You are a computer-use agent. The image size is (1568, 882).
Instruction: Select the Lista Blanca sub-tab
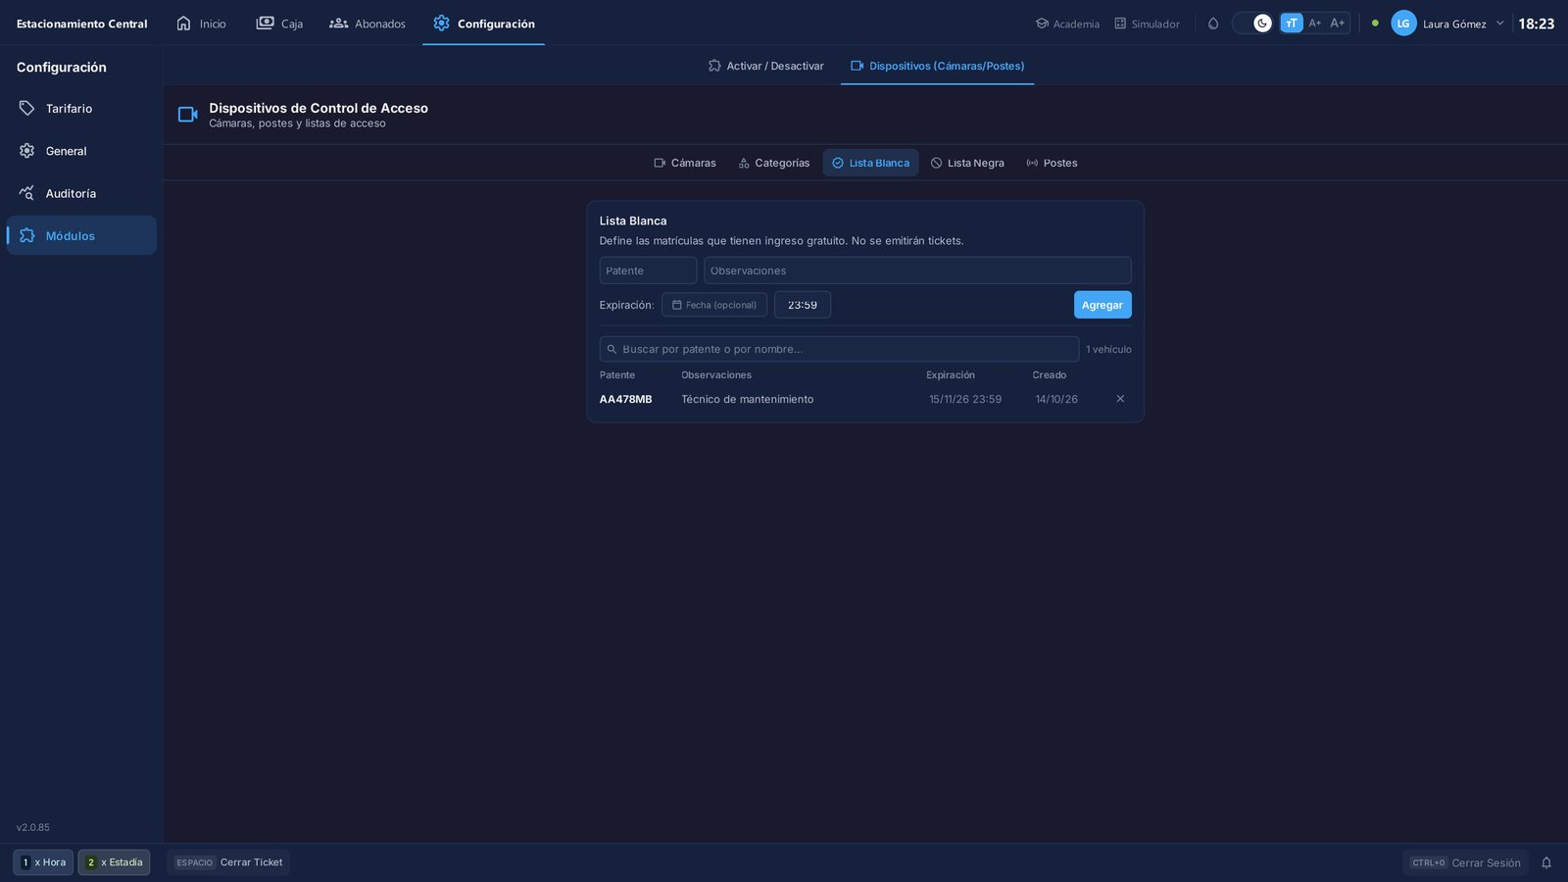870,163
